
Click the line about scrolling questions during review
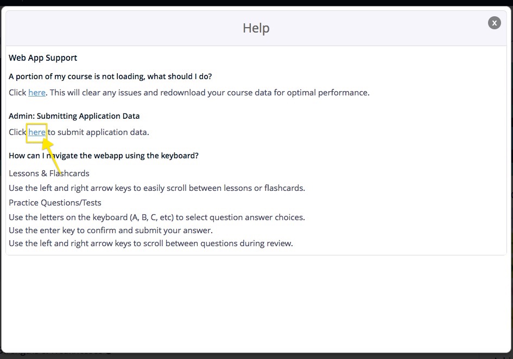point(151,243)
